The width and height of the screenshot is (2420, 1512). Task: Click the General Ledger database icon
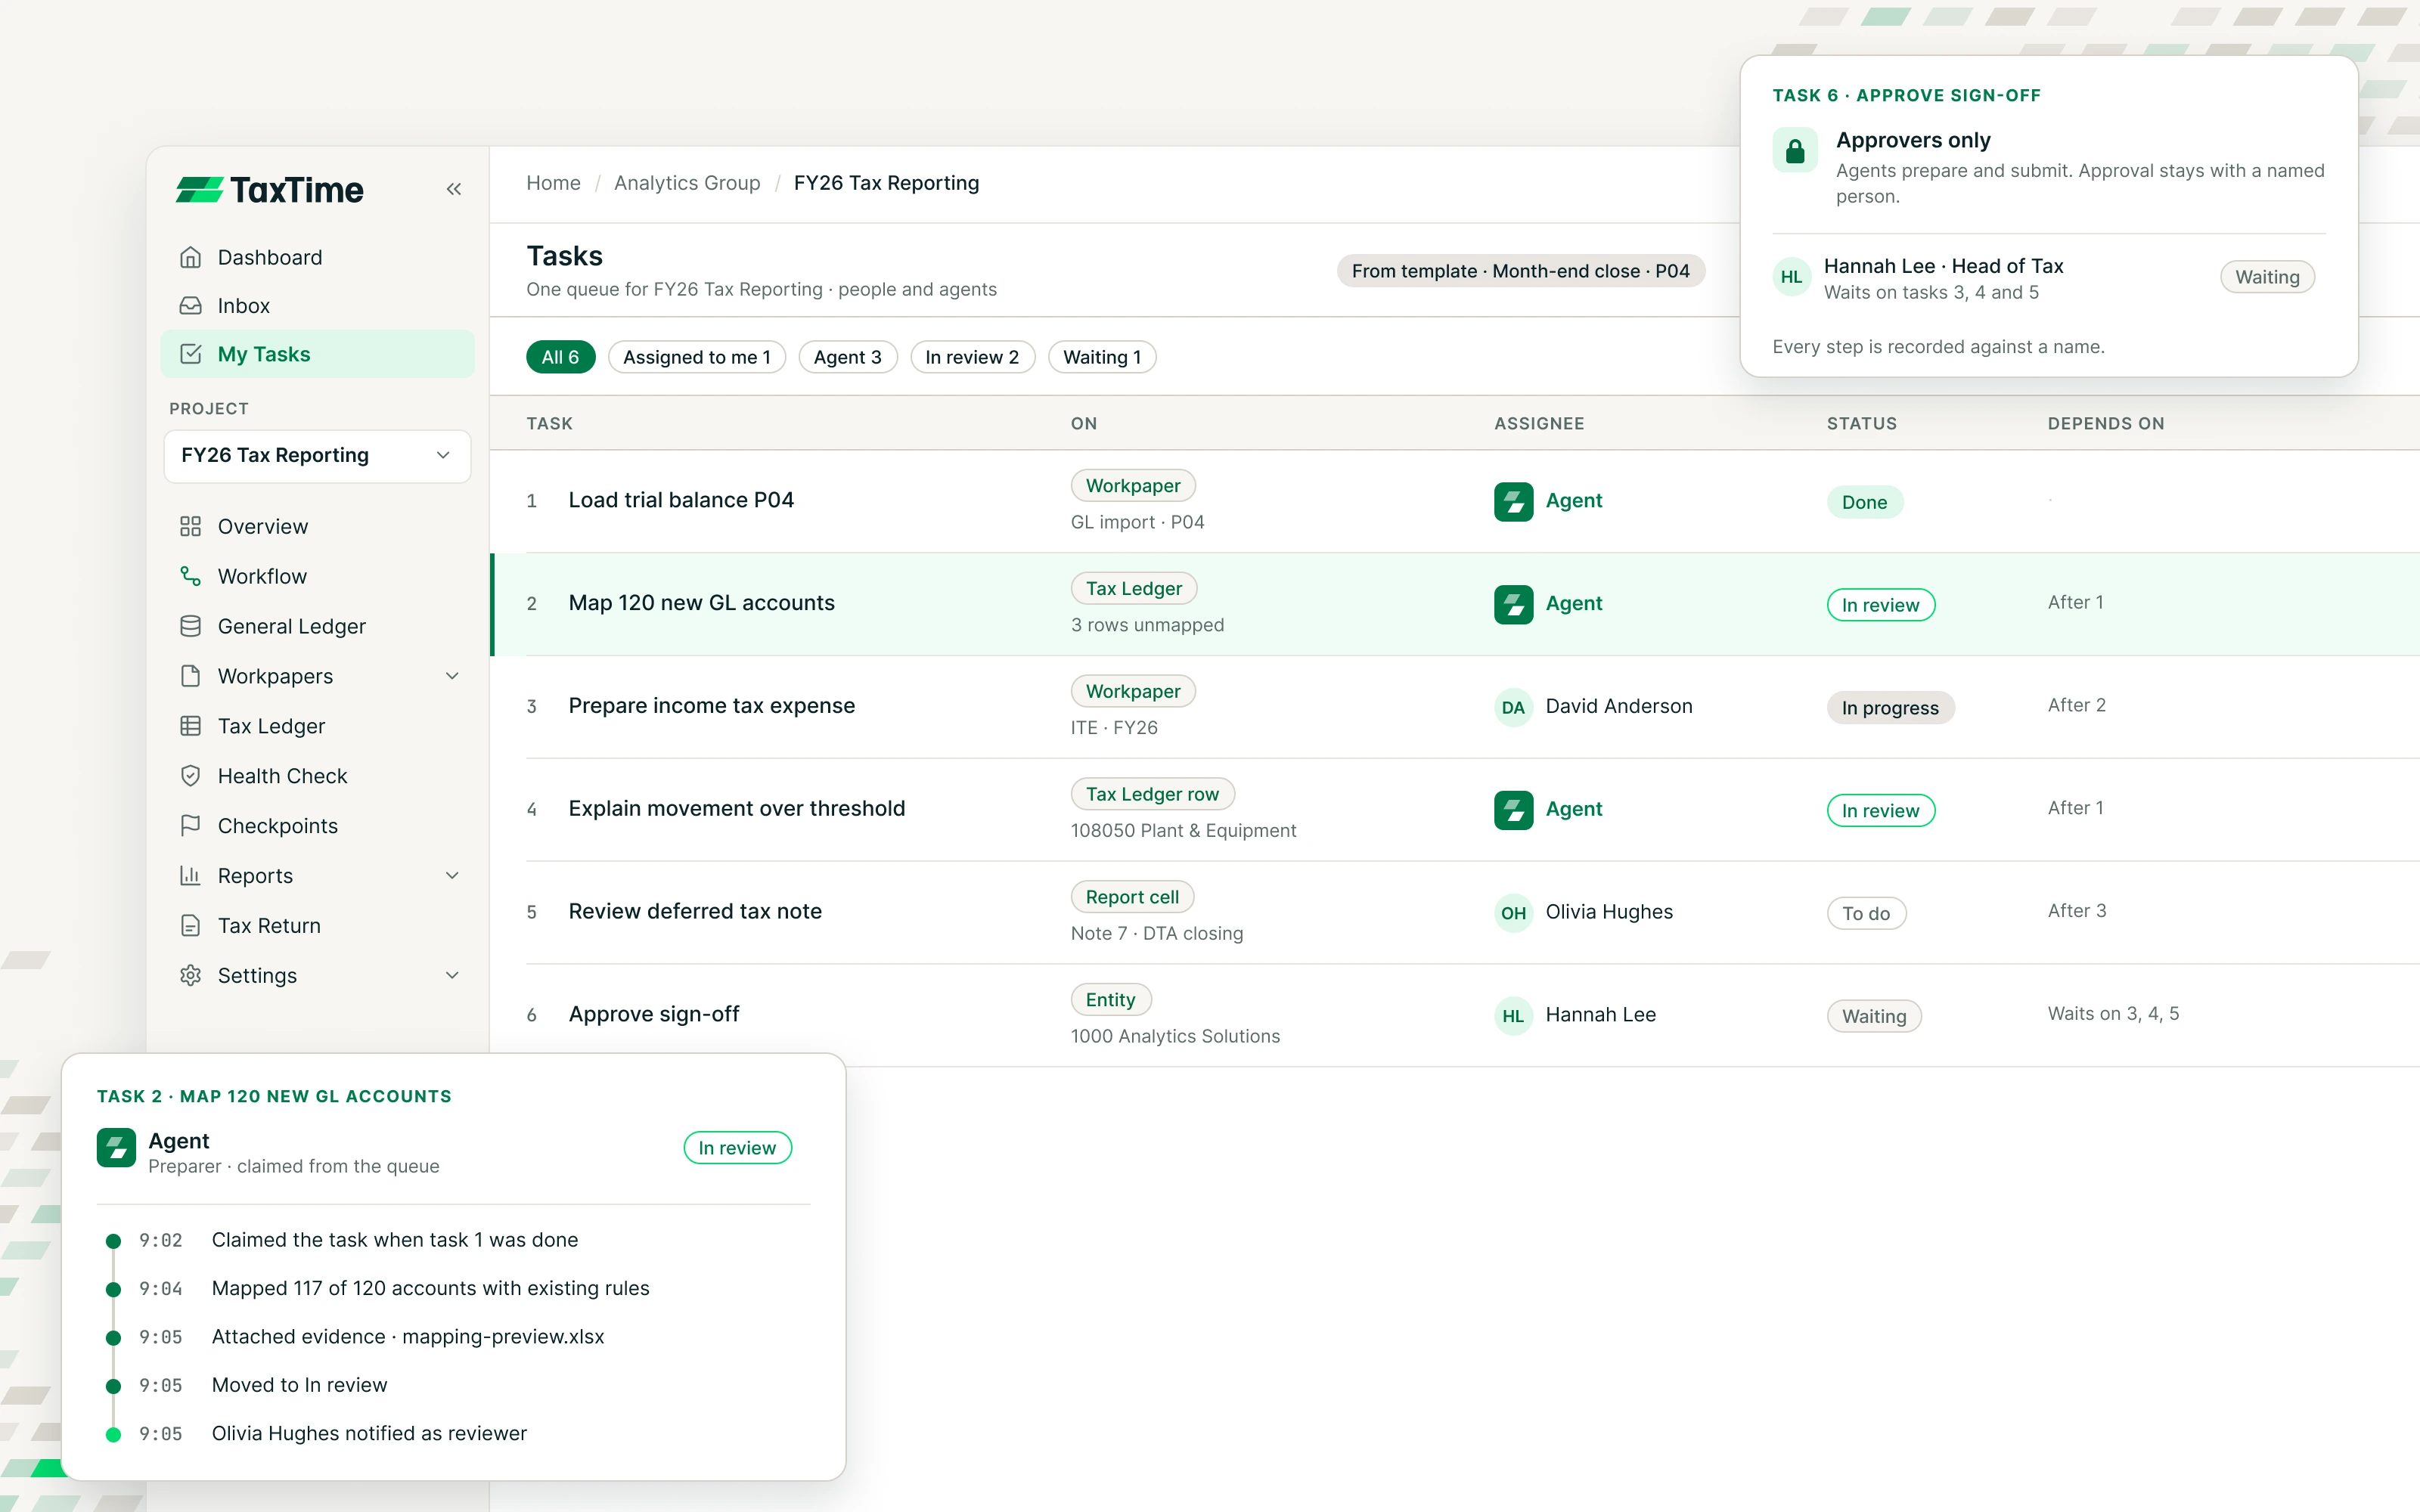pyautogui.click(x=190, y=627)
